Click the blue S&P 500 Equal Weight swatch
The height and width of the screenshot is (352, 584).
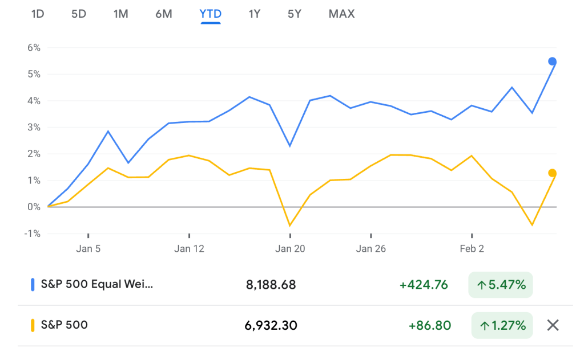[32, 285]
